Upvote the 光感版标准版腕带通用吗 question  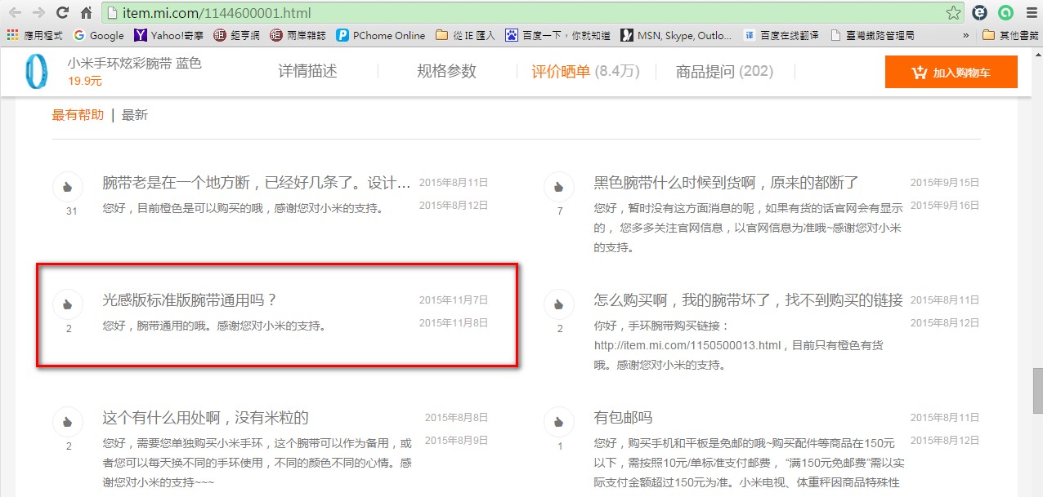pyautogui.click(x=68, y=304)
